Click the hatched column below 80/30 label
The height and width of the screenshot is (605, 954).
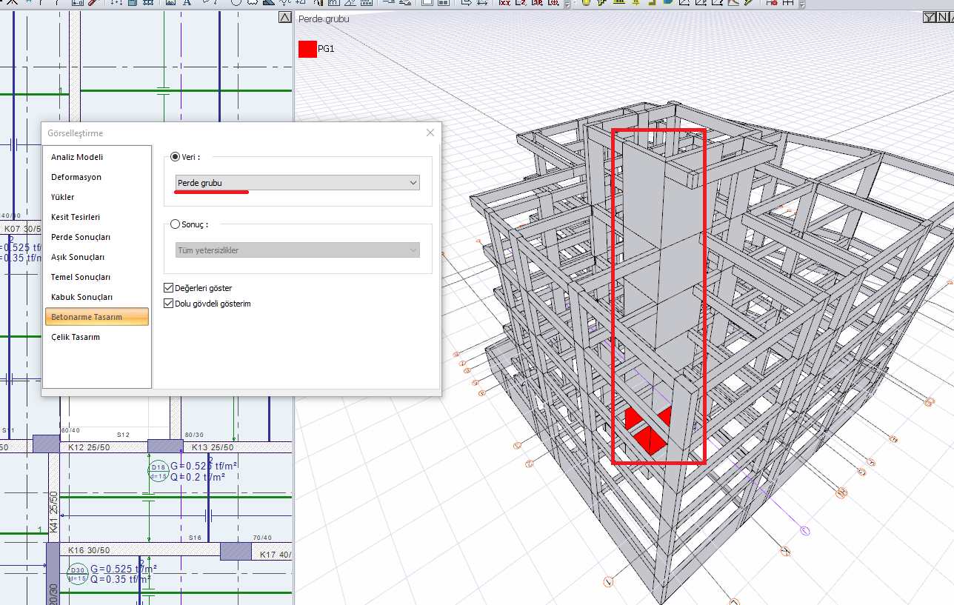coord(165,446)
